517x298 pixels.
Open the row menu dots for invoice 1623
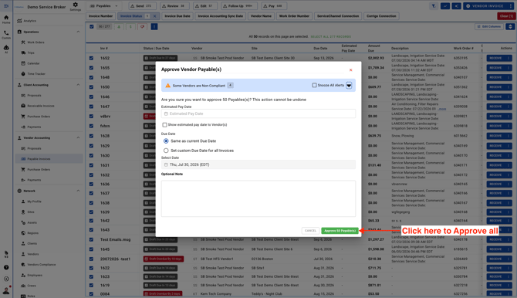point(509,276)
